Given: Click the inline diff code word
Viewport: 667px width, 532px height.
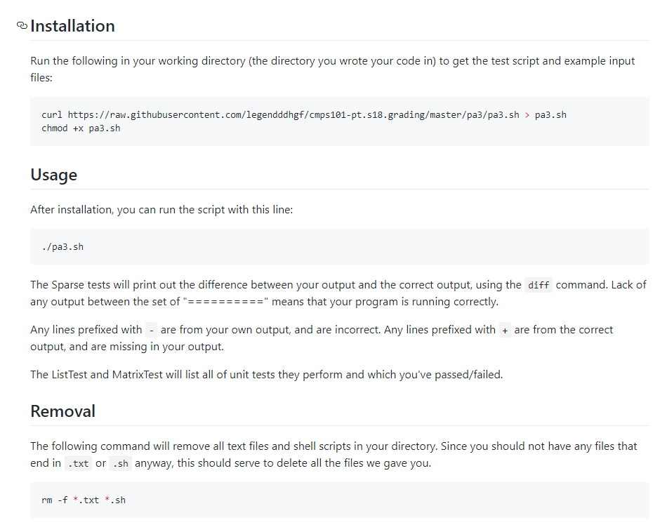Looking at the screenshot, I should (x=539, y=285).
